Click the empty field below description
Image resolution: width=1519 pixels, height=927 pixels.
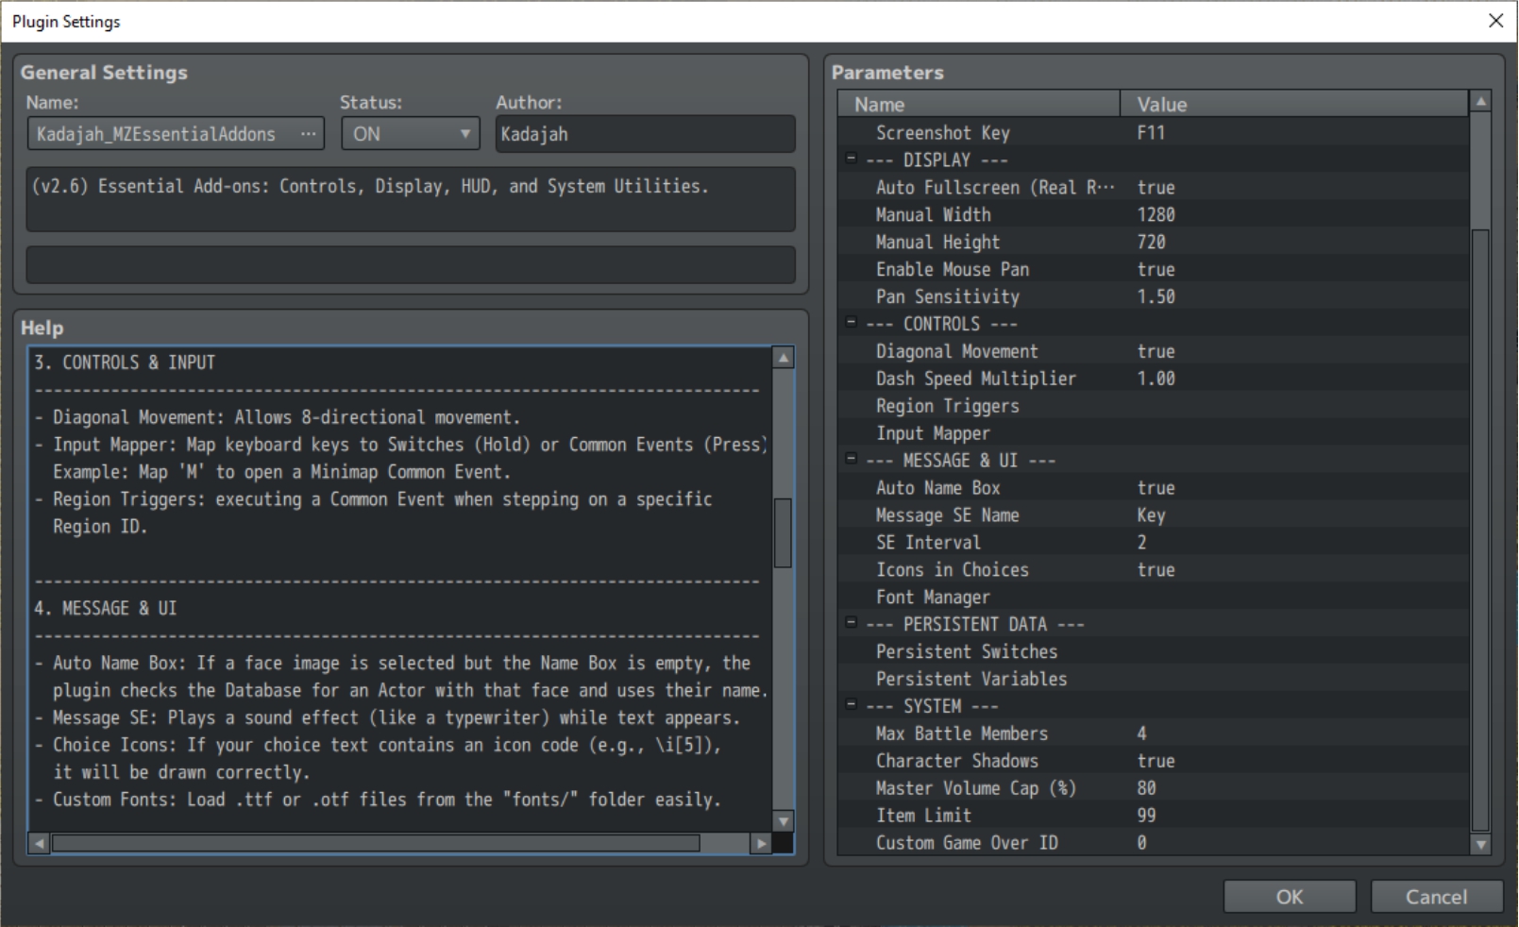click(x=411, y=265)
